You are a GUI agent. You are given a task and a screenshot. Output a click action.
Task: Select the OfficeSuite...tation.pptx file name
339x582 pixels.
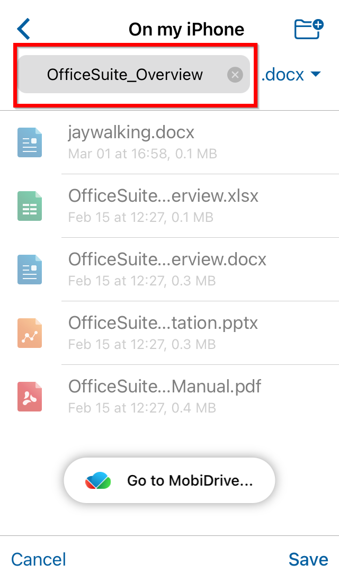(x=163, y=323)
